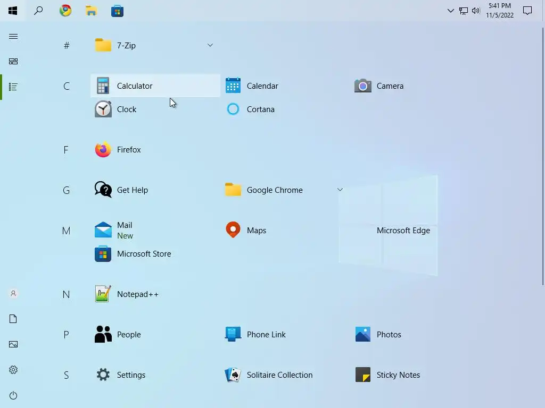Open File Explorer from the taskbar

tap(91, 11)
